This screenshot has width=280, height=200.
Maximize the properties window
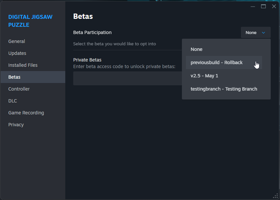(263, 7)
